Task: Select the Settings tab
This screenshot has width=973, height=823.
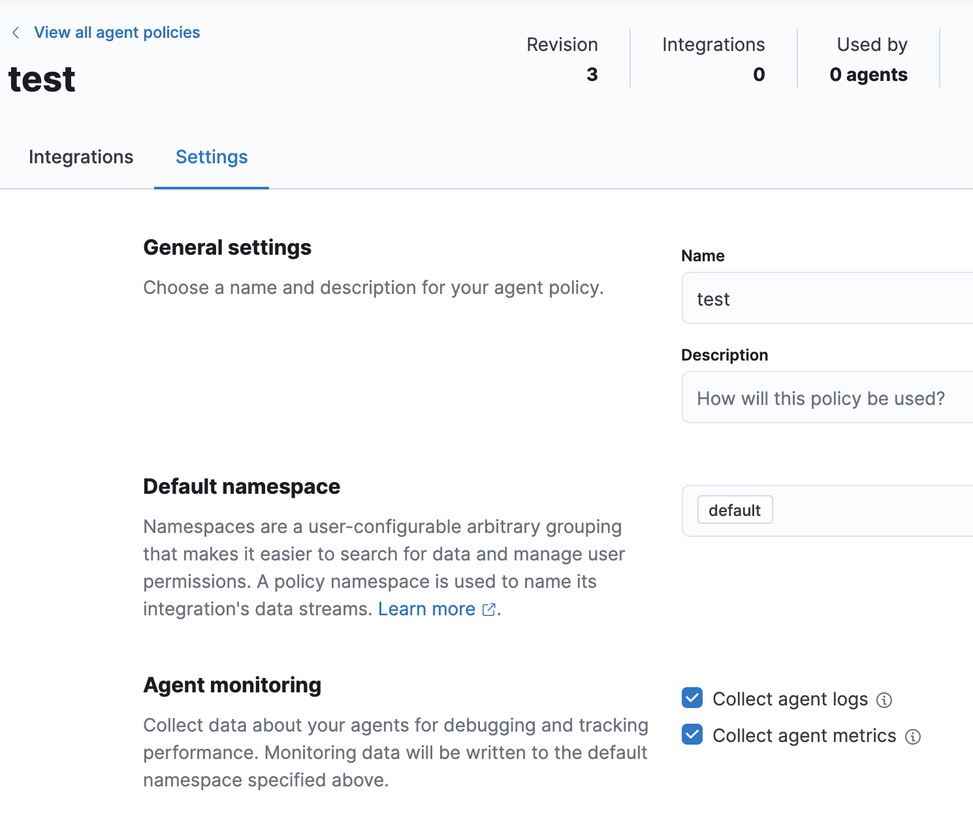Action: pos(212,157)
